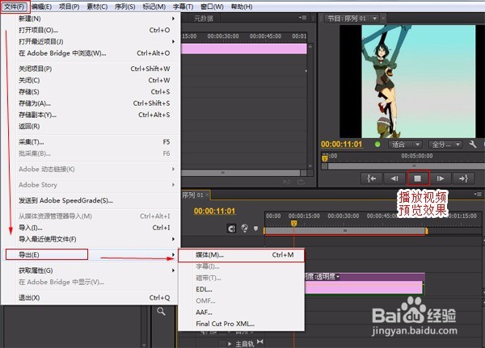
Task: Add a marker with the timeline marker icon
Action: 255,229
